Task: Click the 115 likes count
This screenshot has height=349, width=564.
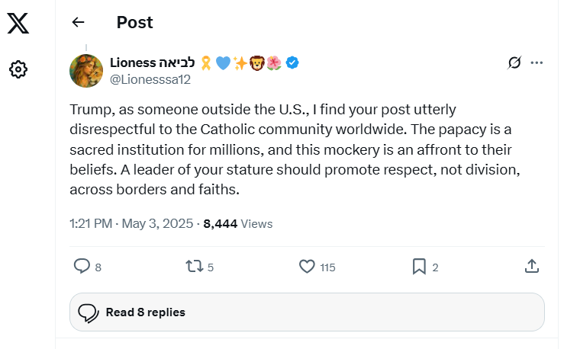Action: [327, 267]
